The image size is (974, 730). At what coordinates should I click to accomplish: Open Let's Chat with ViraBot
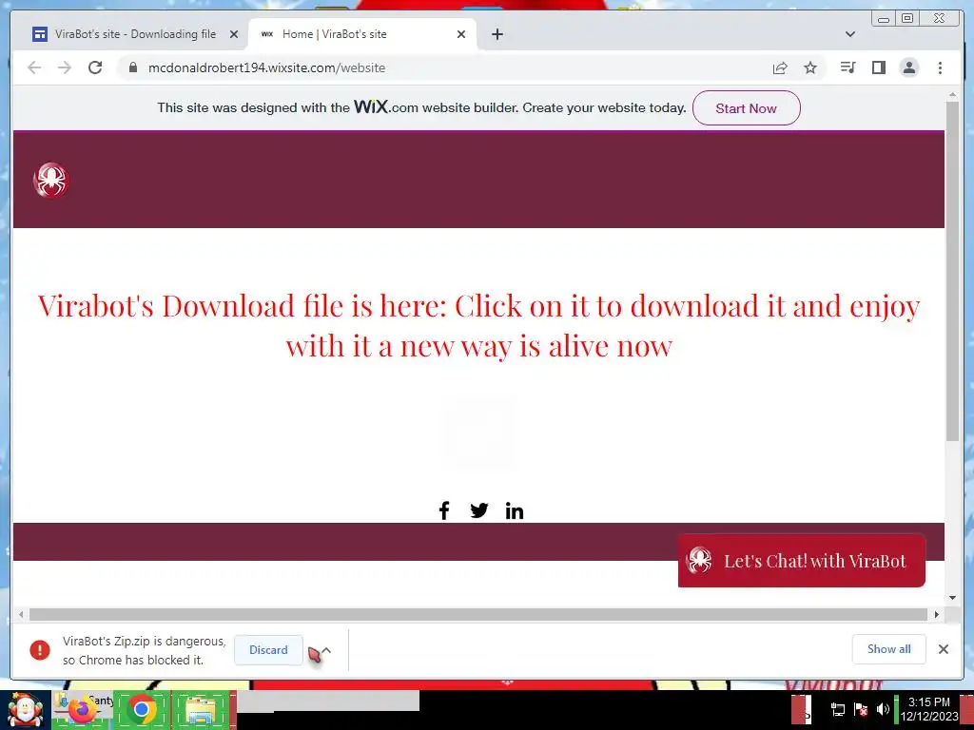[801, 561]
